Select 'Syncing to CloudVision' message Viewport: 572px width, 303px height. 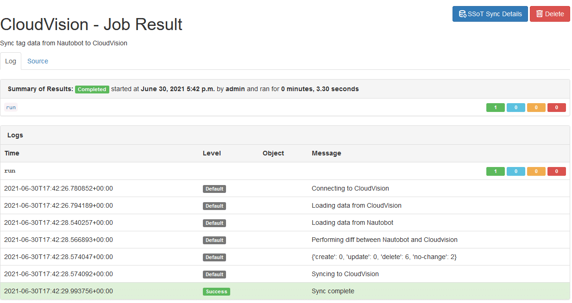(345, 274)
